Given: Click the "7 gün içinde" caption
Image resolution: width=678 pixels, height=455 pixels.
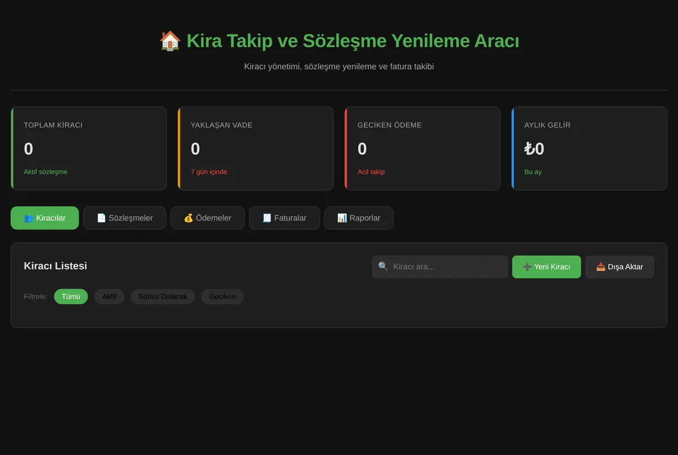Looking at the screenshot, I should coord(209,172).
